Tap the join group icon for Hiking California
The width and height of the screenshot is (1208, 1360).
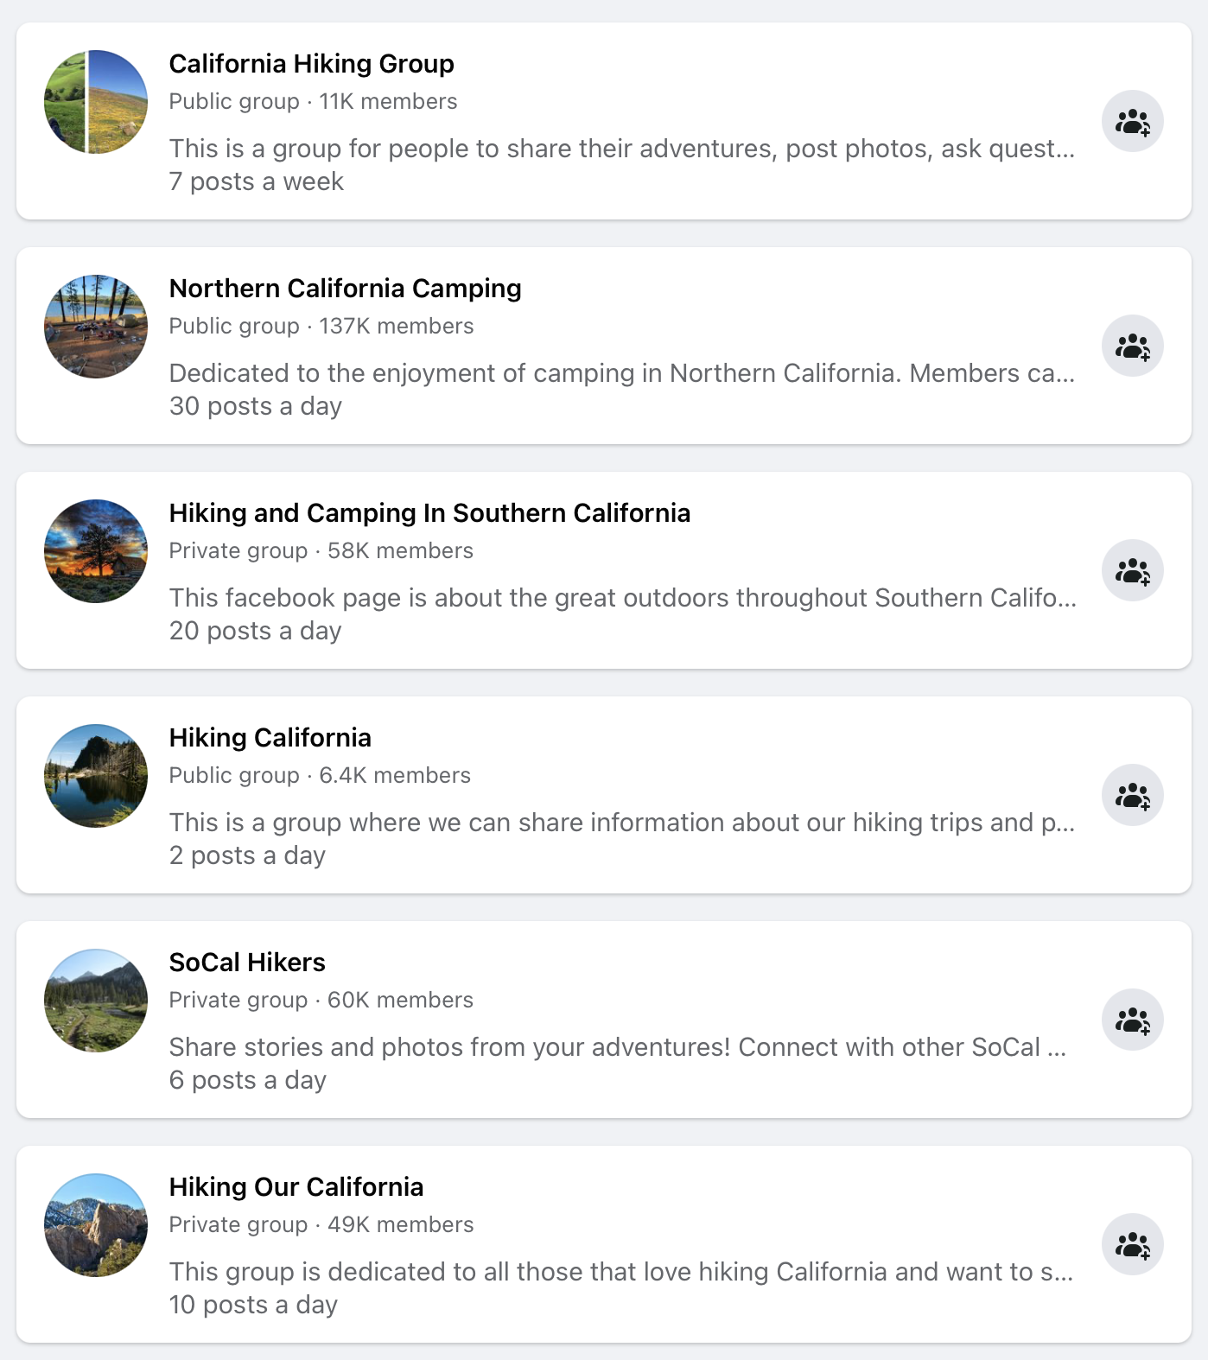coord(1132,795)
